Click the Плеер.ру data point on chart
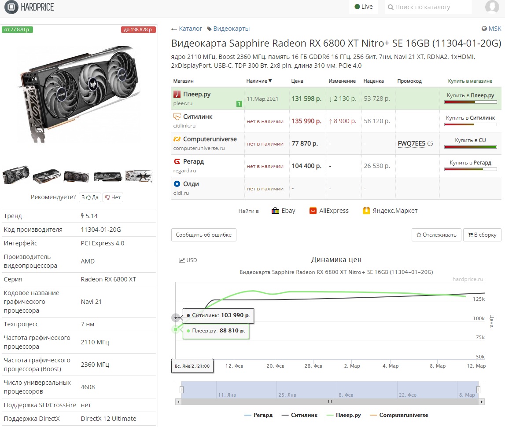Viewport: 505px width, 427px height. pos(176,329)
